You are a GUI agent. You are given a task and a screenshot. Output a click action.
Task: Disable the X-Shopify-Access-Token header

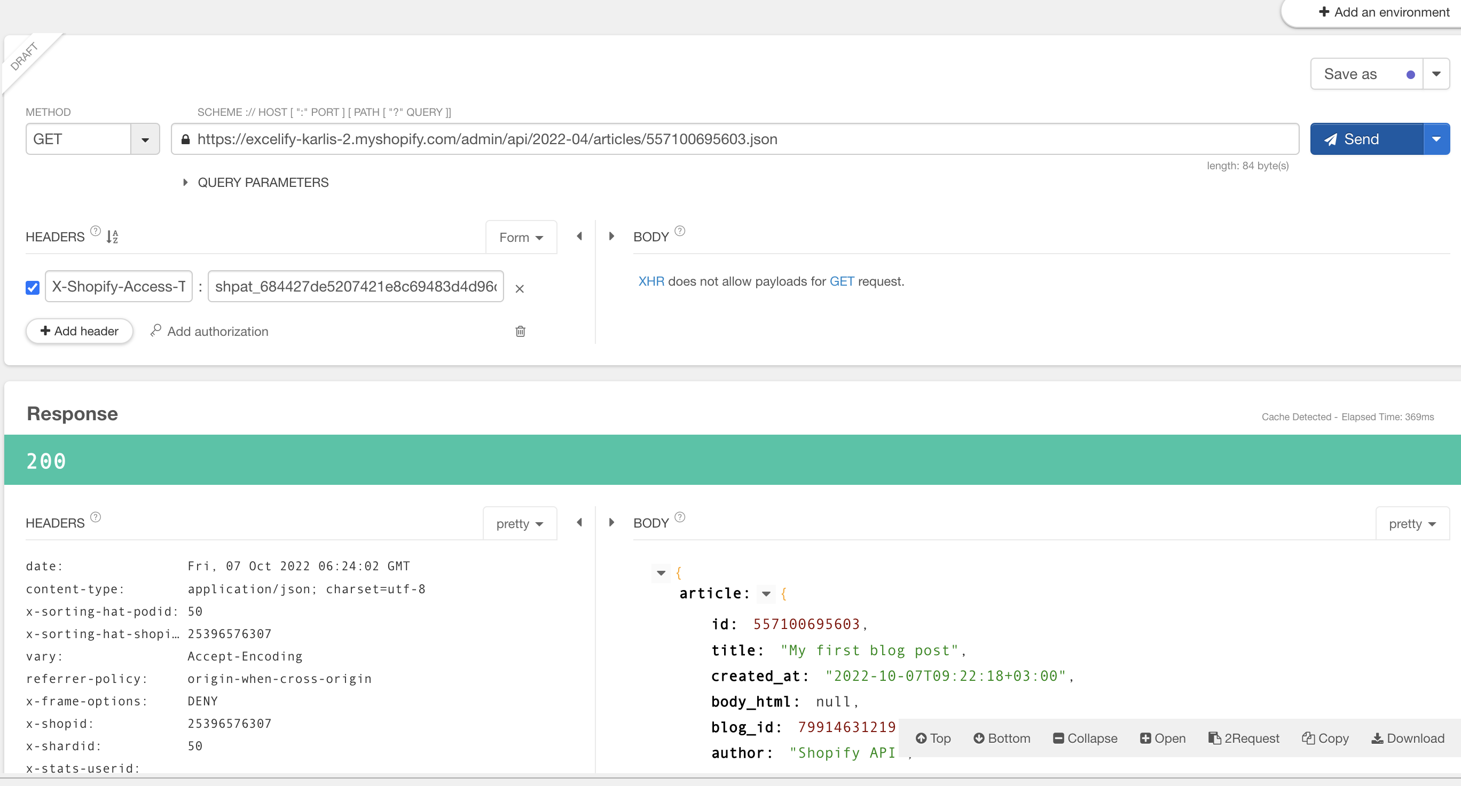click(x=33, y=287)
